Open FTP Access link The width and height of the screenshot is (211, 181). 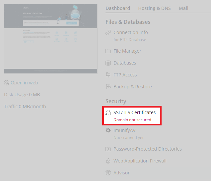click(125, 75)
